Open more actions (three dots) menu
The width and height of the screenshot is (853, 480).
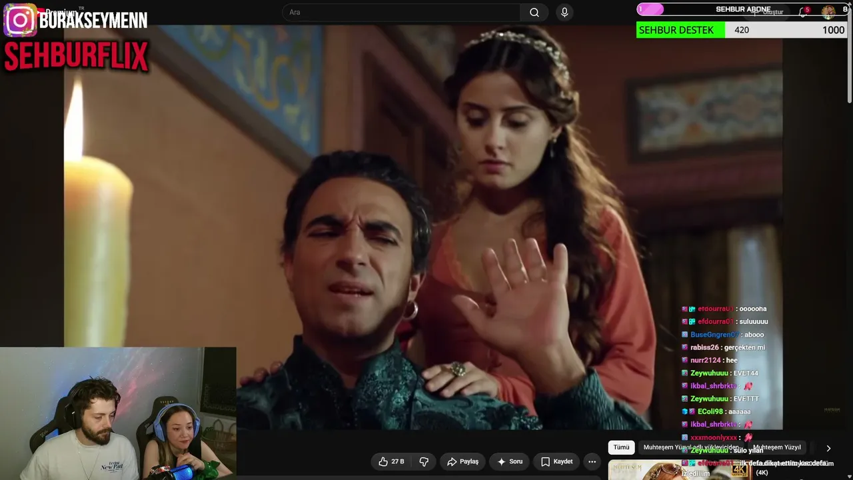point(592,461)
